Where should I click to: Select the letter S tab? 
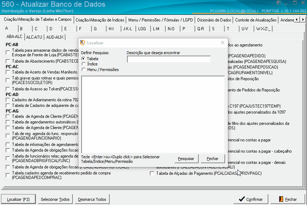click(x=217, y=29)
